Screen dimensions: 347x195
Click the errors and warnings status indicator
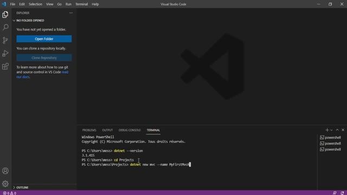pyautogui.click(x=10, y=193)
